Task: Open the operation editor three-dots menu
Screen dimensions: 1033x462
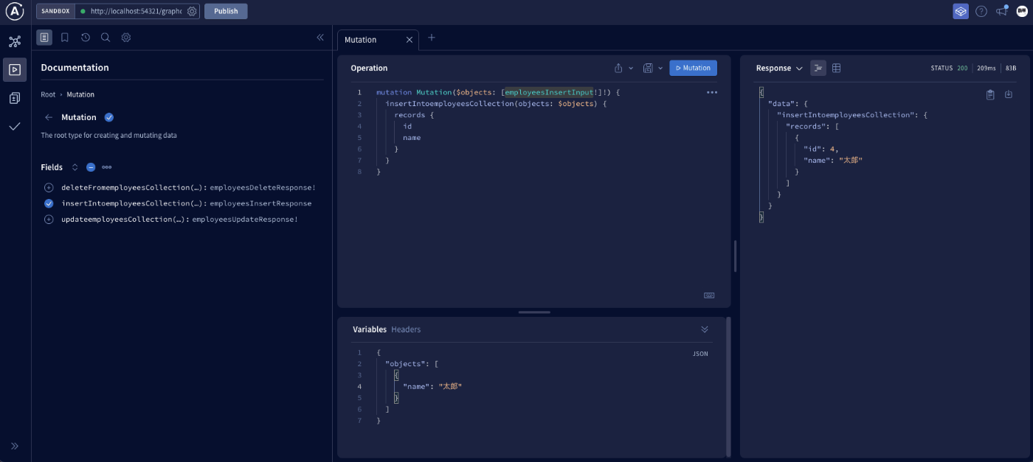Action: [x=712, y=92]
